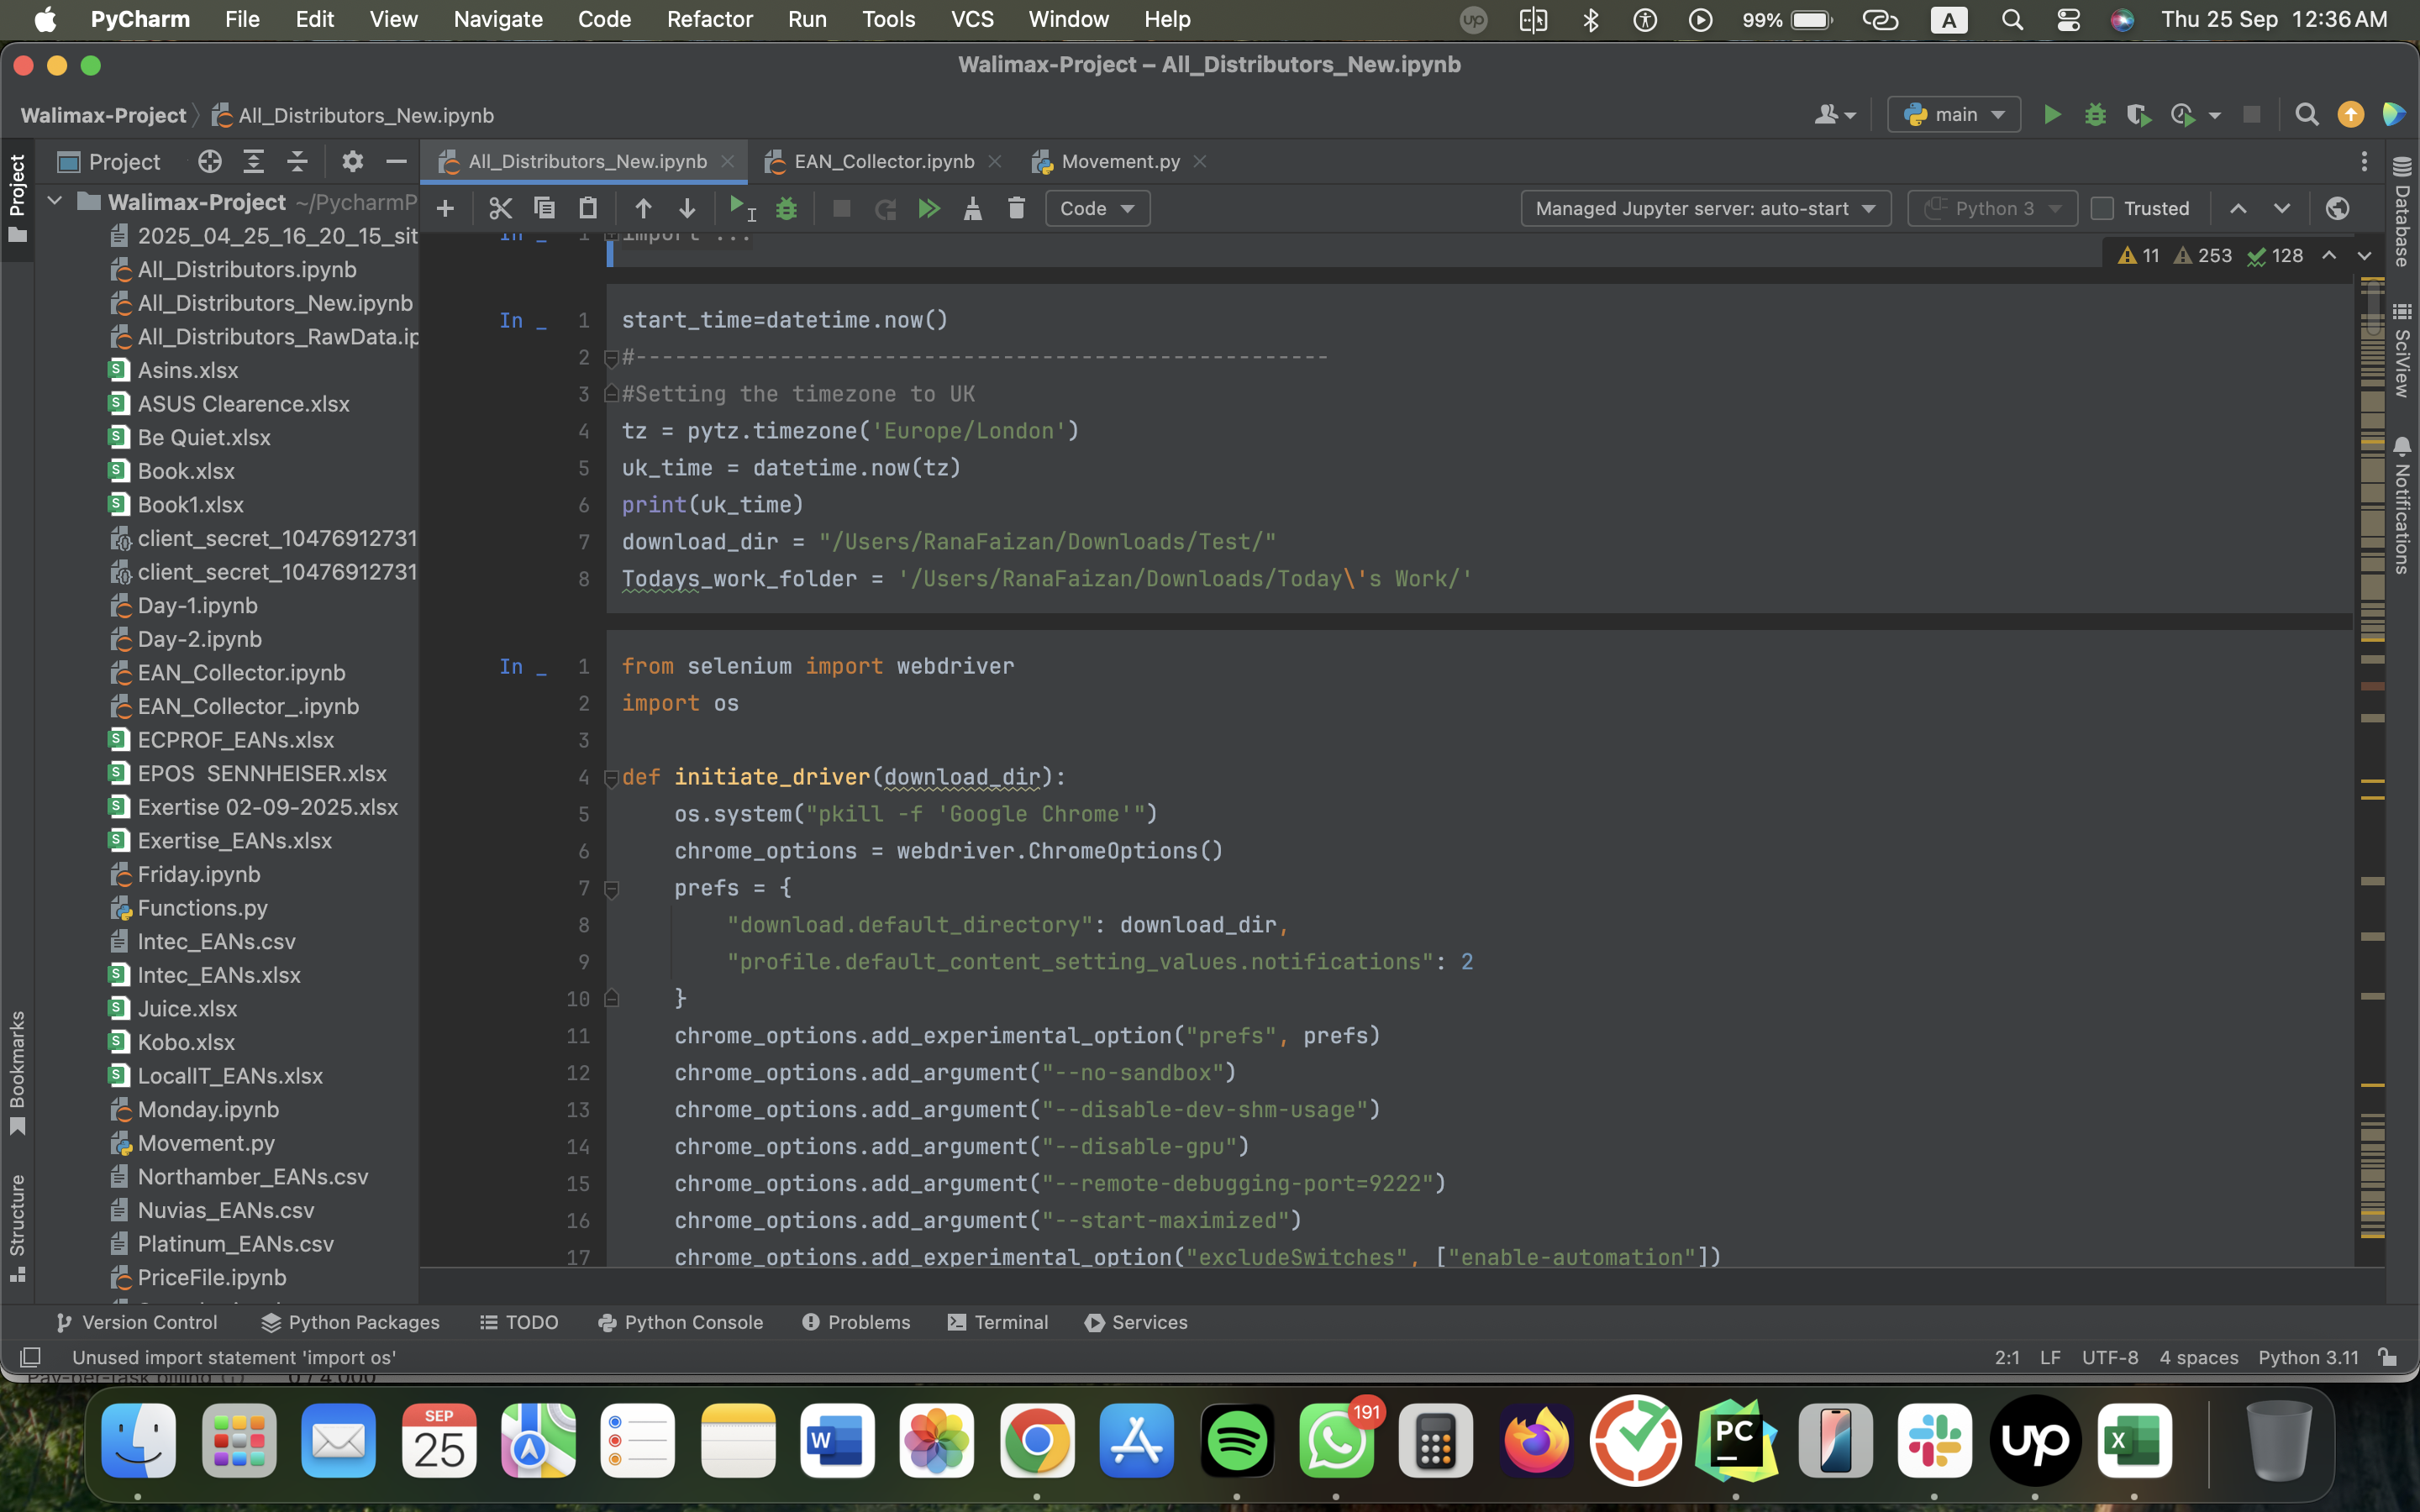Image resolution: width=2420 pixels, height=1512 pixels.
Task: Restart the Jupyter kernel
Action: coord(886,208)
